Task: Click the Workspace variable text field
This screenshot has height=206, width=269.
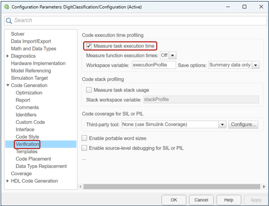Action: tap(154, 65)
